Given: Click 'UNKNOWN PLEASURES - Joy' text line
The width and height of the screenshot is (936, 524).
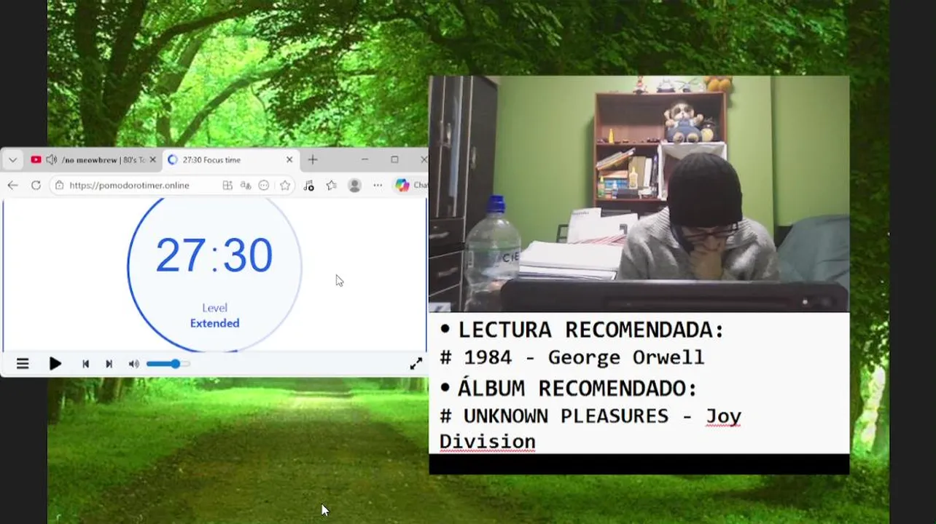Looking at the screenshot, I should point(602,416).
